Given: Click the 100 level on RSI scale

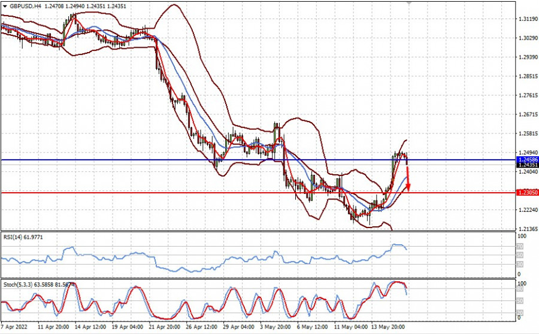Looking at the screenshot, I should point(522,236).
